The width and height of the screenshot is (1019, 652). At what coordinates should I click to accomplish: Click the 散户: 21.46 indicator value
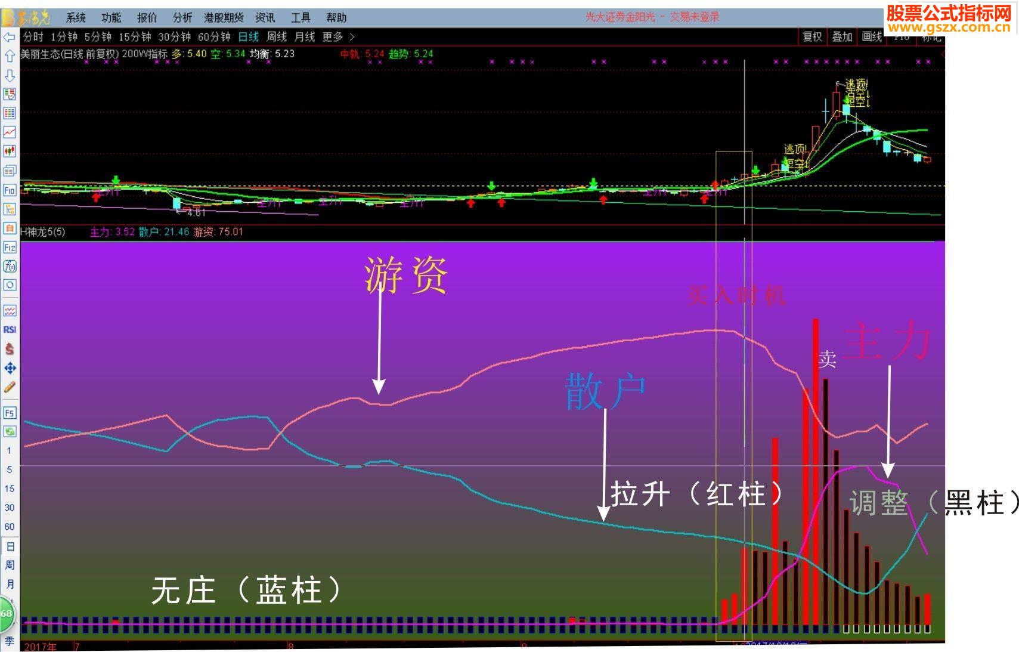(164, 231)
